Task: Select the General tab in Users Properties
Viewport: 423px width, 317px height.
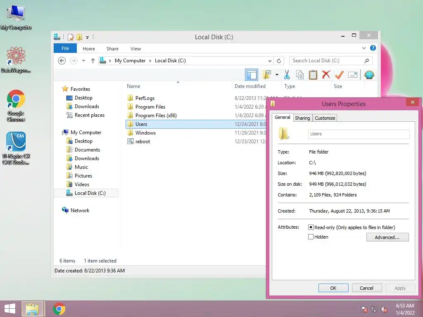Action: [x=283, y=117]
